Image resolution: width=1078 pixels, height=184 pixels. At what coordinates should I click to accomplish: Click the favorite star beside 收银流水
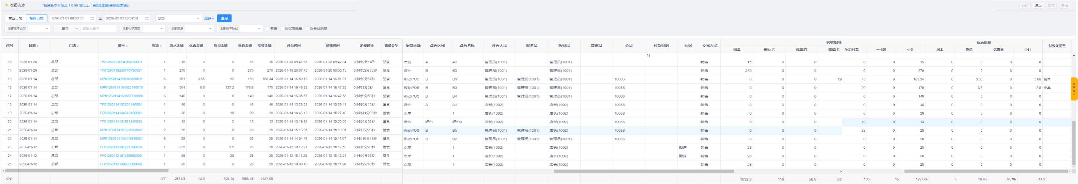[6, 5]
